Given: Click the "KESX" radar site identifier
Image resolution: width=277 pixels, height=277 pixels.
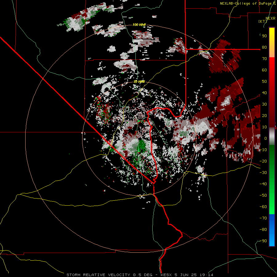Looking at the screenshot, I should point(166,275).
